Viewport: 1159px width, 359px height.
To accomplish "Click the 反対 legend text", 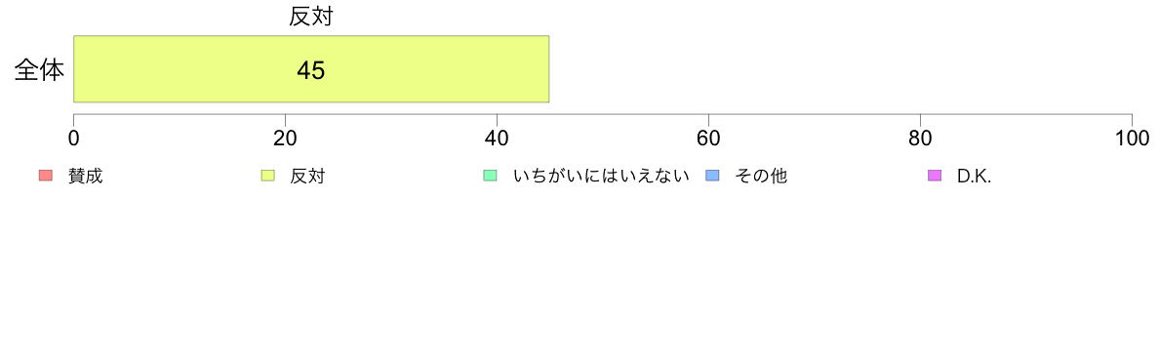I will click(x=307, y=177).
